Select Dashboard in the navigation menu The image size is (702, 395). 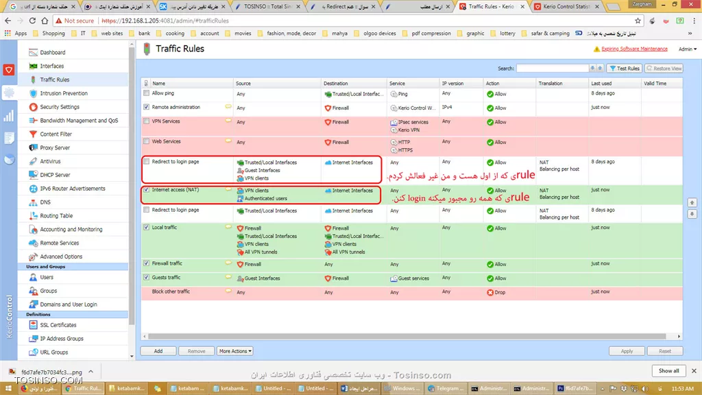[x=52, y=52]
